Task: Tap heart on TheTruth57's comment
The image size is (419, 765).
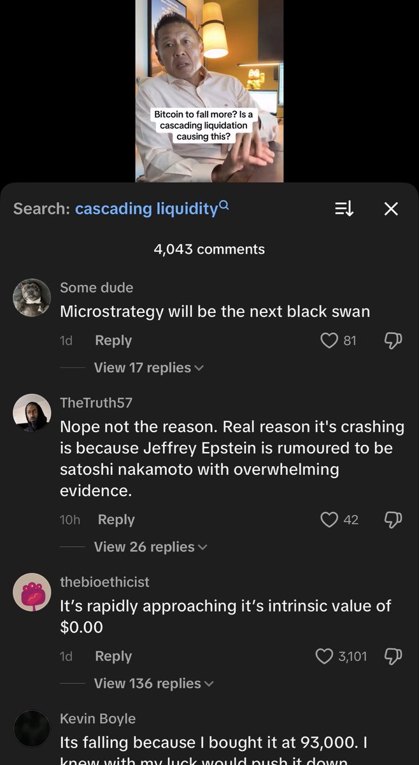Action: click(329, 520)
